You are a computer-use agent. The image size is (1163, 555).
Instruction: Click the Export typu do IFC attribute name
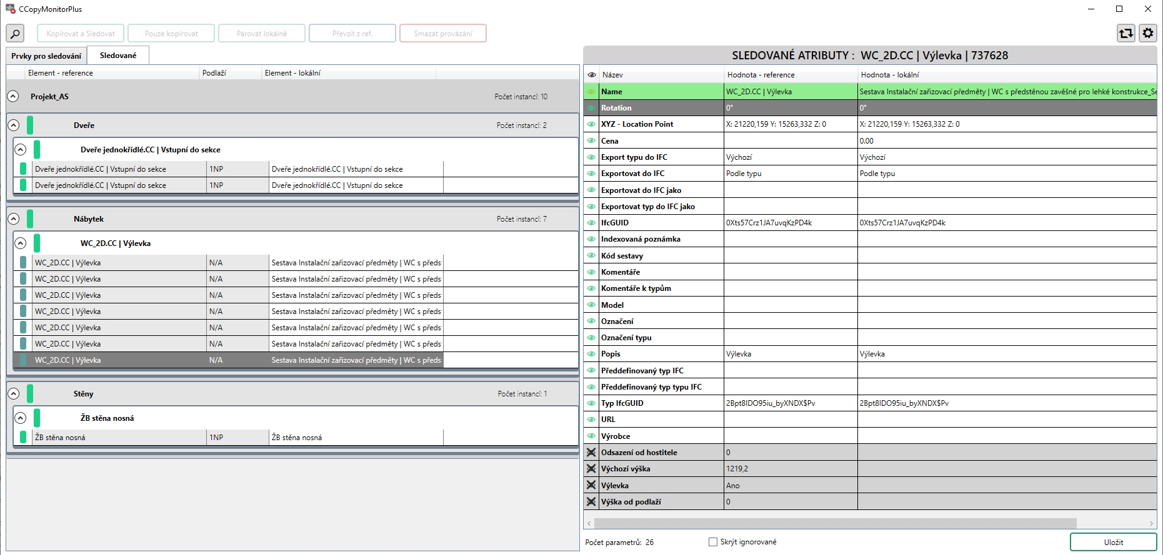(634, 157)
